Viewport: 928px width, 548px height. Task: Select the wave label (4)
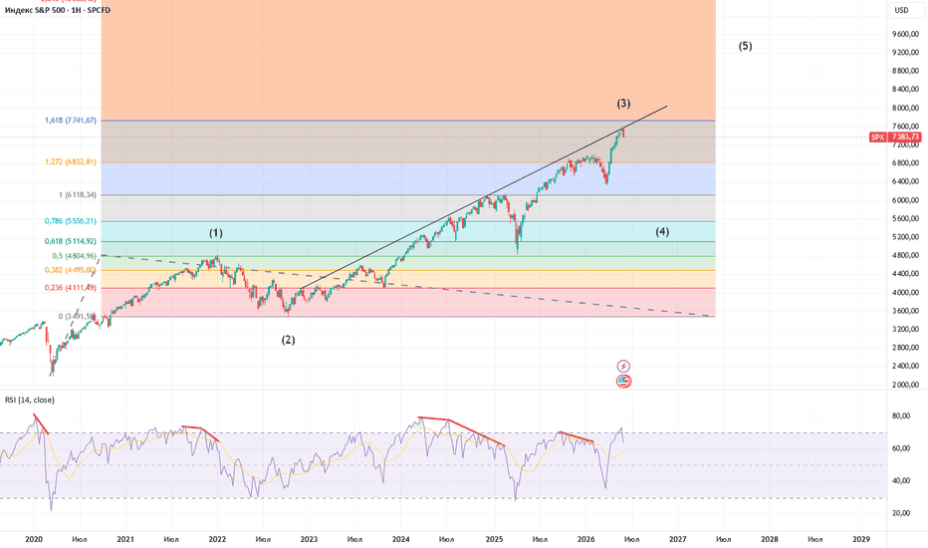662,231
